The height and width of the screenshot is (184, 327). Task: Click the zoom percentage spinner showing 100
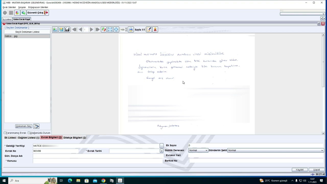(123, 30)
